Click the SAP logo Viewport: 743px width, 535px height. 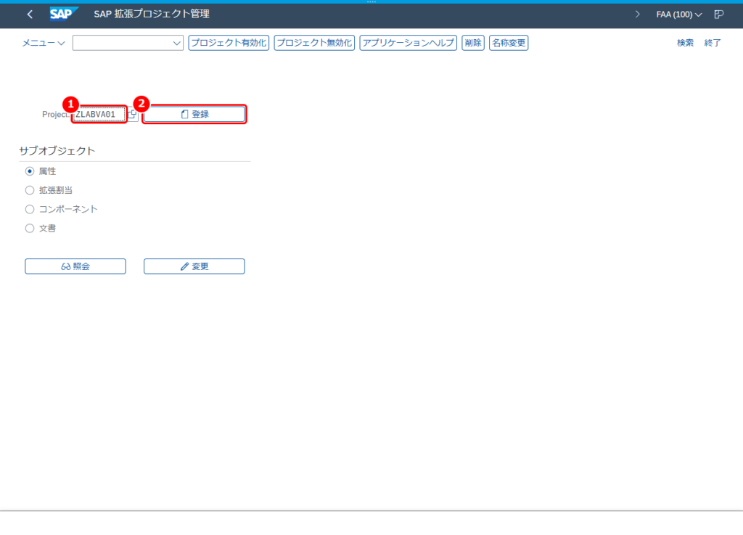click(x=64, y=15)
